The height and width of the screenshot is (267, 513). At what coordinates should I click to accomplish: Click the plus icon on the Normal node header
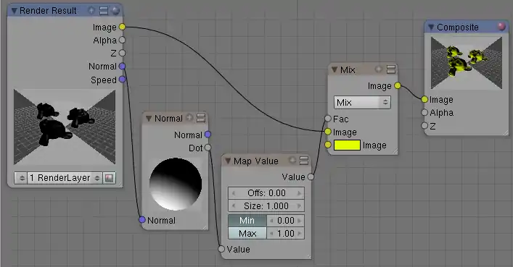click(189, 117)
